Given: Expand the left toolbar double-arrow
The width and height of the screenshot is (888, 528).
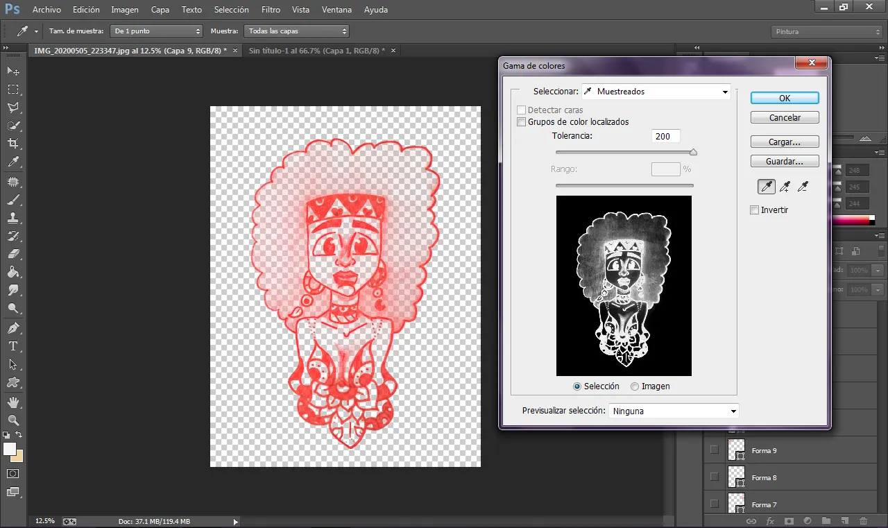Looking at the screenshot, I should (6, 49).
